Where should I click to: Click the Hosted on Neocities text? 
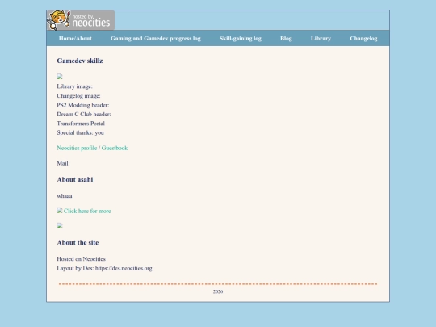coord(82,259)
